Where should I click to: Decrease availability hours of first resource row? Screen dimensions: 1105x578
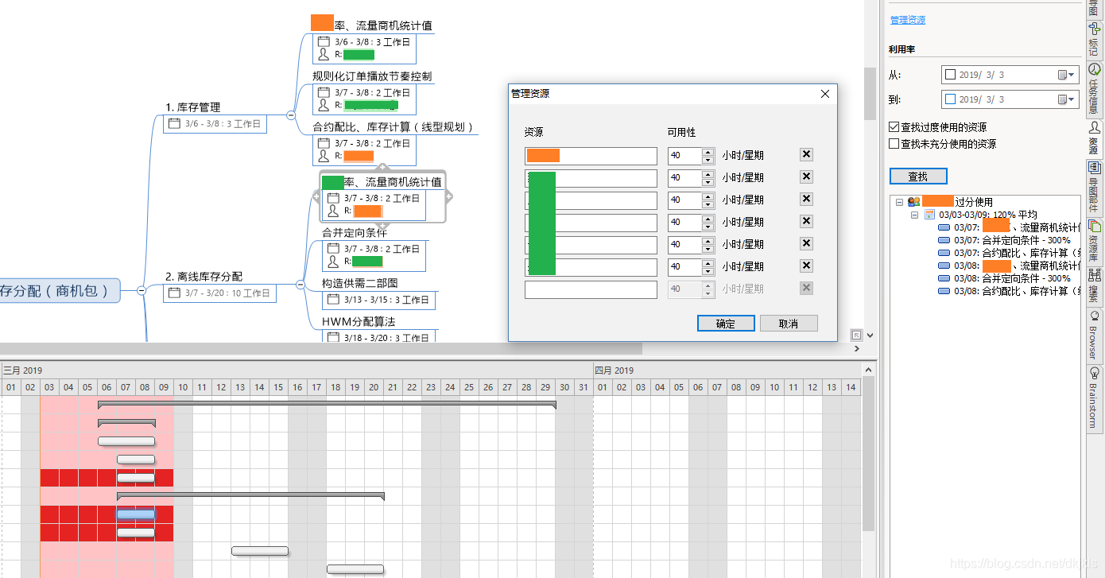[708, 160]
